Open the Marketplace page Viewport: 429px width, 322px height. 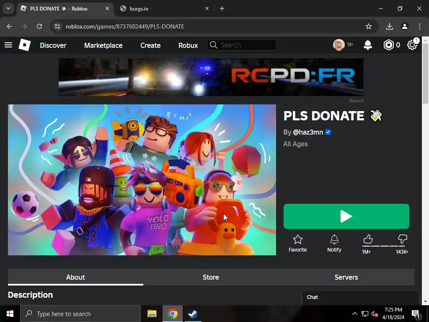point(103,45)
